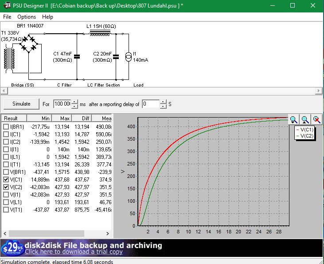The height and width of the screenshot is (264, 324).
Task: Click the zoom reset icon with the red X
Action: 316,120
